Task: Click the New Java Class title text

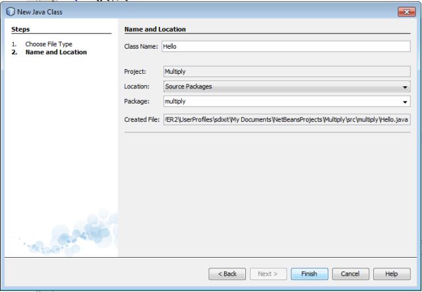Action: [40, 12]
